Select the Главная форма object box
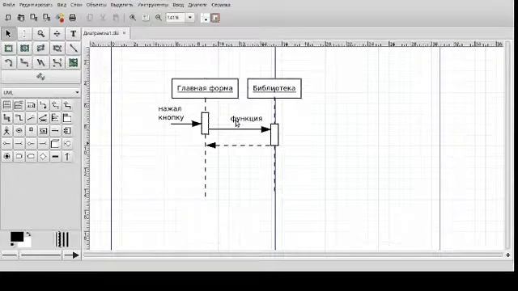 tap(205, 88)
